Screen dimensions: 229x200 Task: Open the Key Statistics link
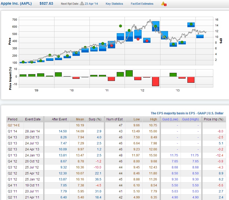(x=114, y=4)
